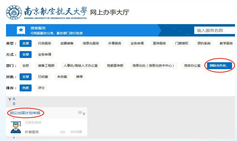Select 武器装备 type filter
The height and width of the screenshot is (141, 237).
coord(67,43)
